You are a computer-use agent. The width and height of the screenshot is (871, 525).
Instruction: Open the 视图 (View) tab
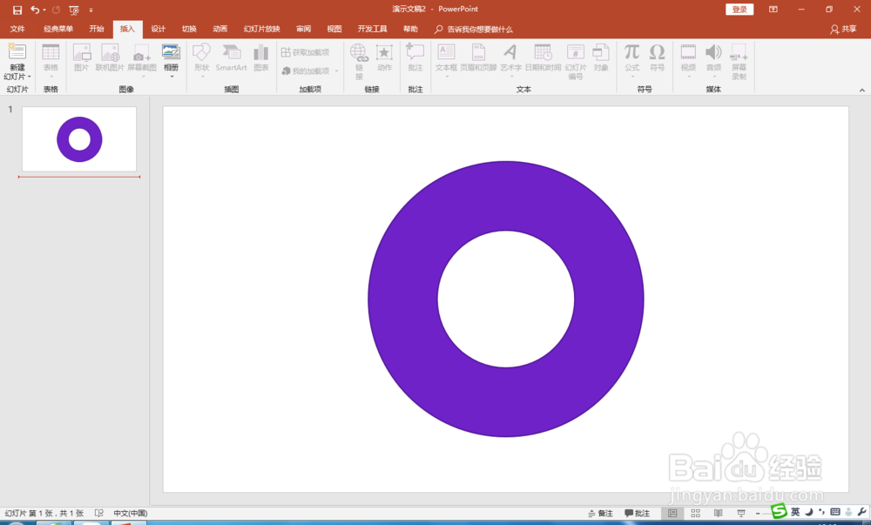coord(334,29)
